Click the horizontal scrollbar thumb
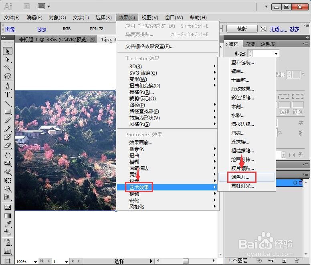The width and height of the screenshot is (311, 265). click(186, 261)
